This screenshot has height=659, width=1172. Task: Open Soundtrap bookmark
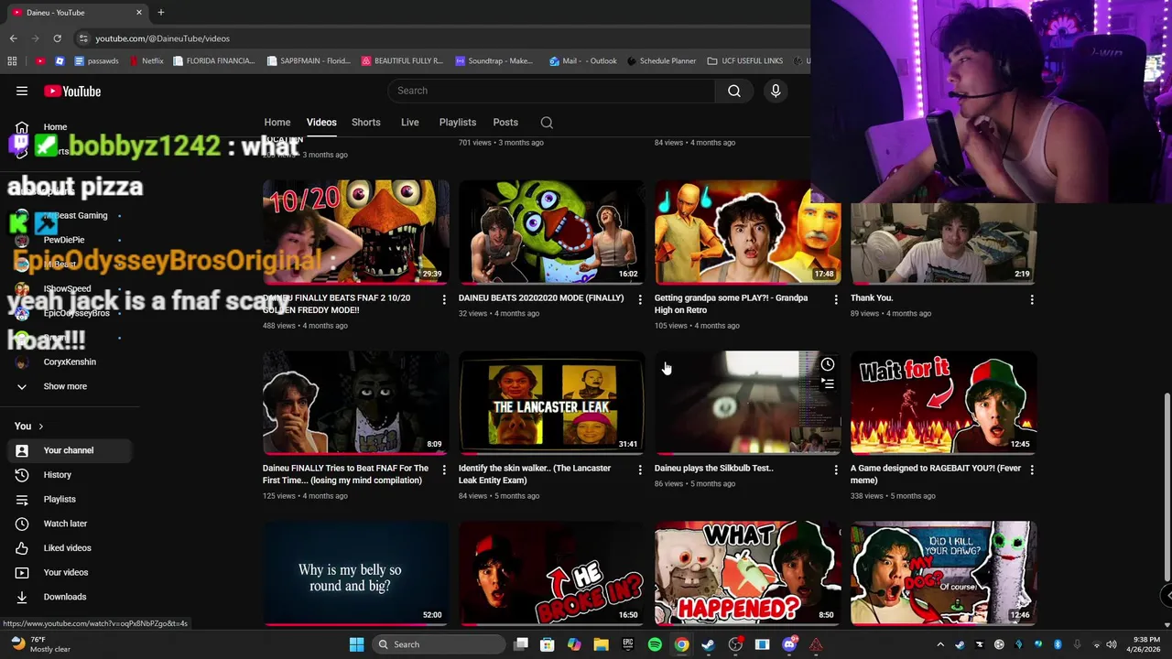click(x=494, y=61)
